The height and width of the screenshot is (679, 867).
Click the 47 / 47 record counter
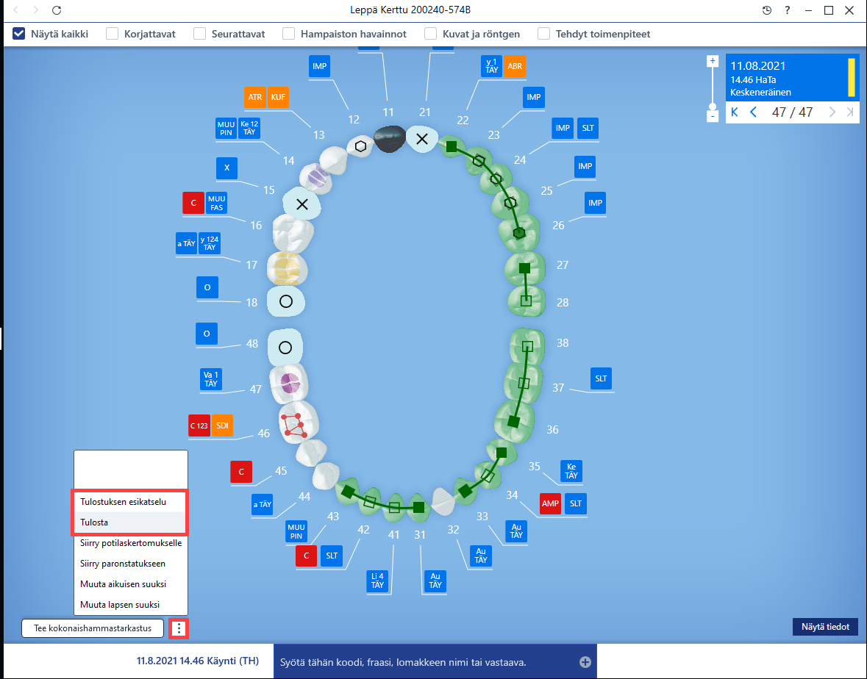point(792,112)
